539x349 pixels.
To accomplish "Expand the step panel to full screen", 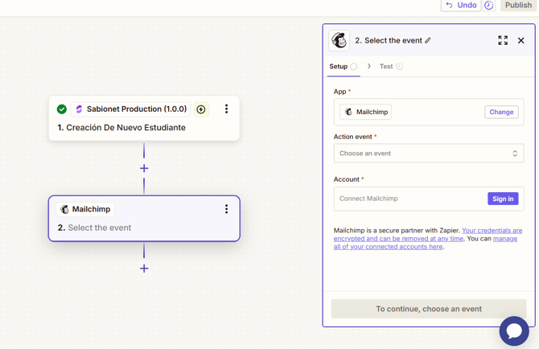I will 503,40.
